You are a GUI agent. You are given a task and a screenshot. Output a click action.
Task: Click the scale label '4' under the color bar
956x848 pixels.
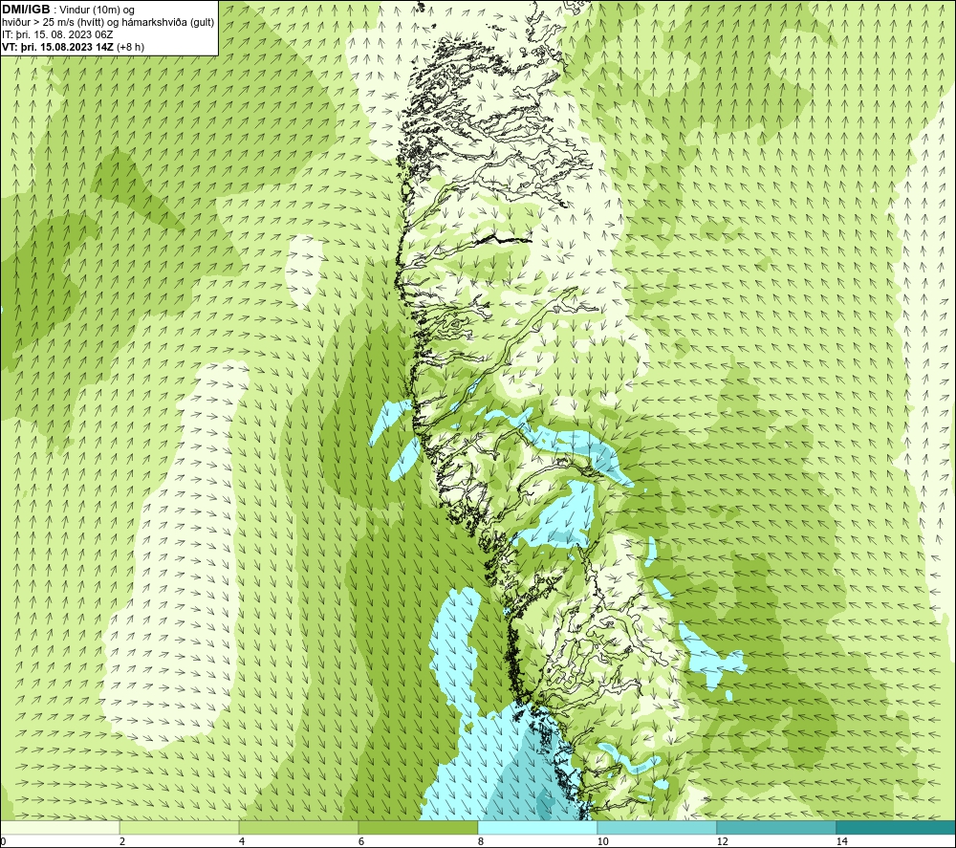[242, 841]
